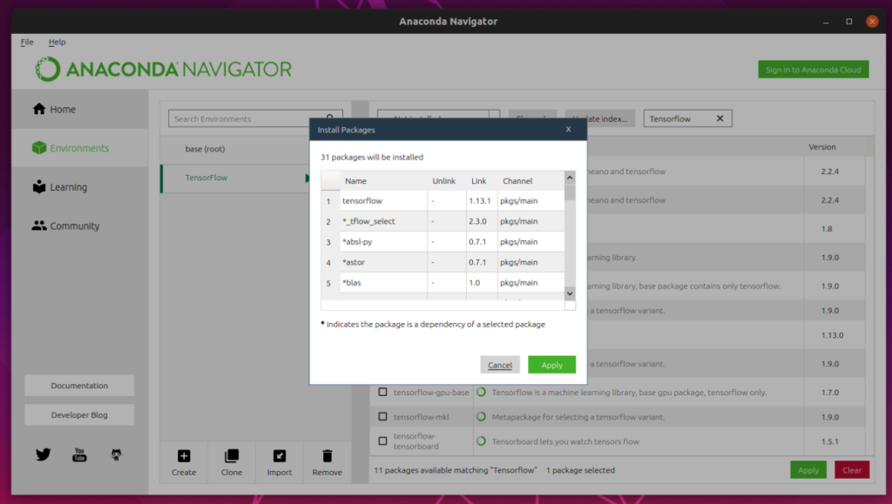Click version 1.13.0 cell
892x504 pixels.
[x=832, y=334]
